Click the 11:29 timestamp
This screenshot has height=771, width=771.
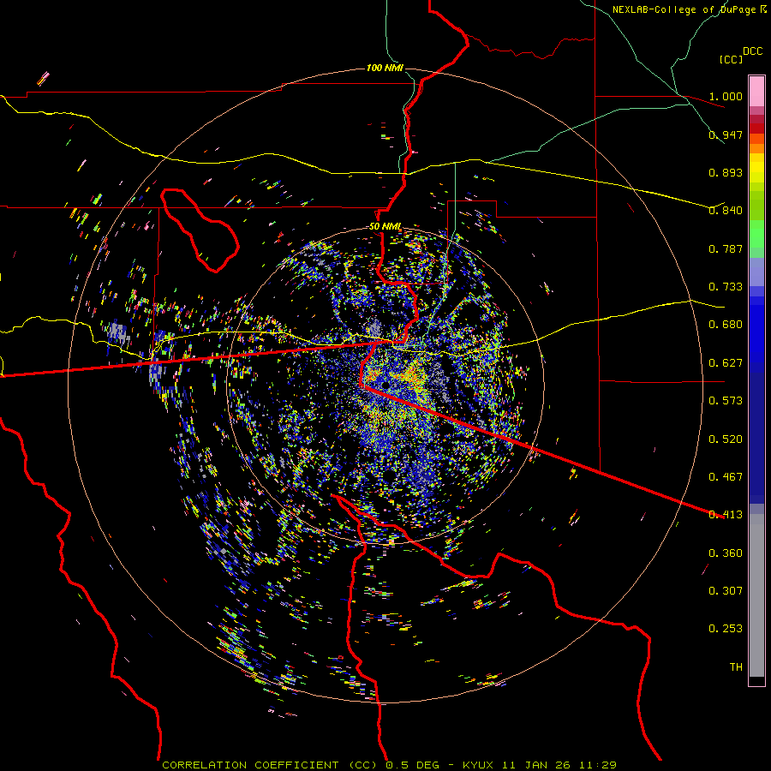597,765
